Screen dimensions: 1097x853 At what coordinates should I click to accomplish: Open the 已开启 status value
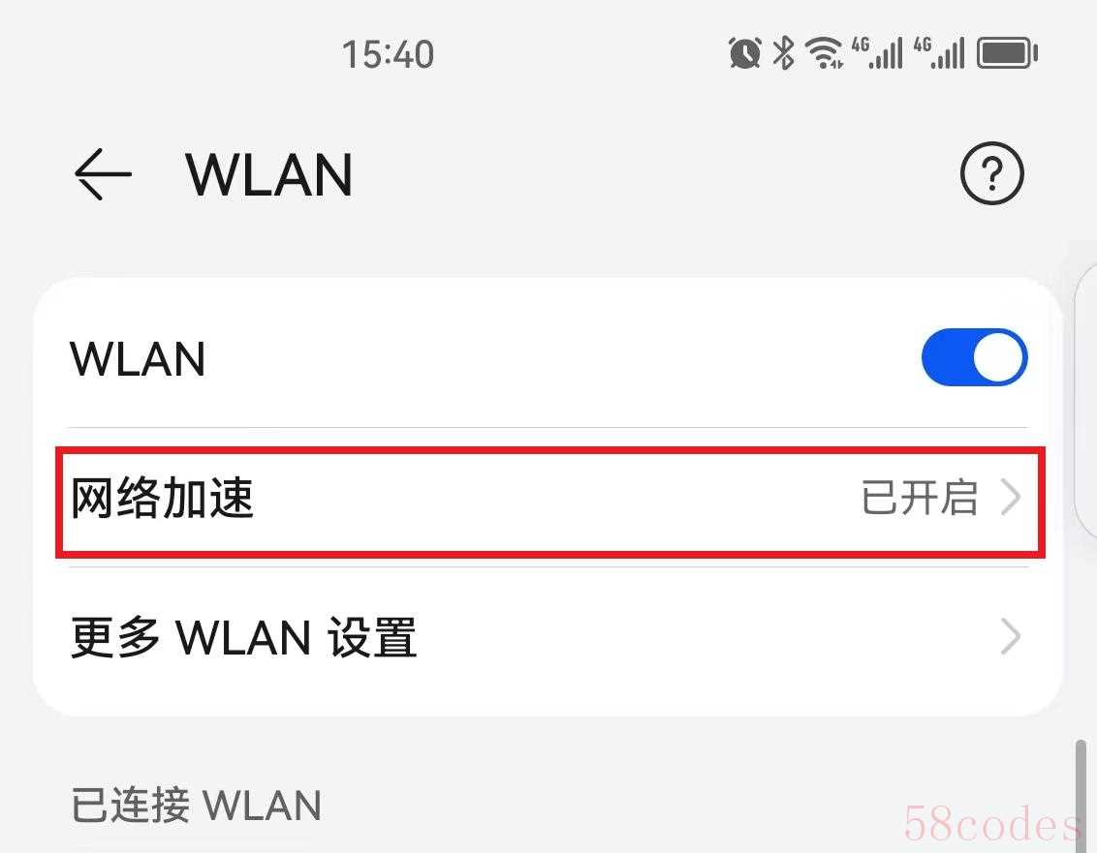tap(920, 497)
